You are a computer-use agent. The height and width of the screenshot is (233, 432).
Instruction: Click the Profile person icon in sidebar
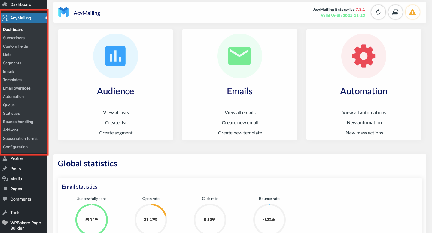(5, 158)
